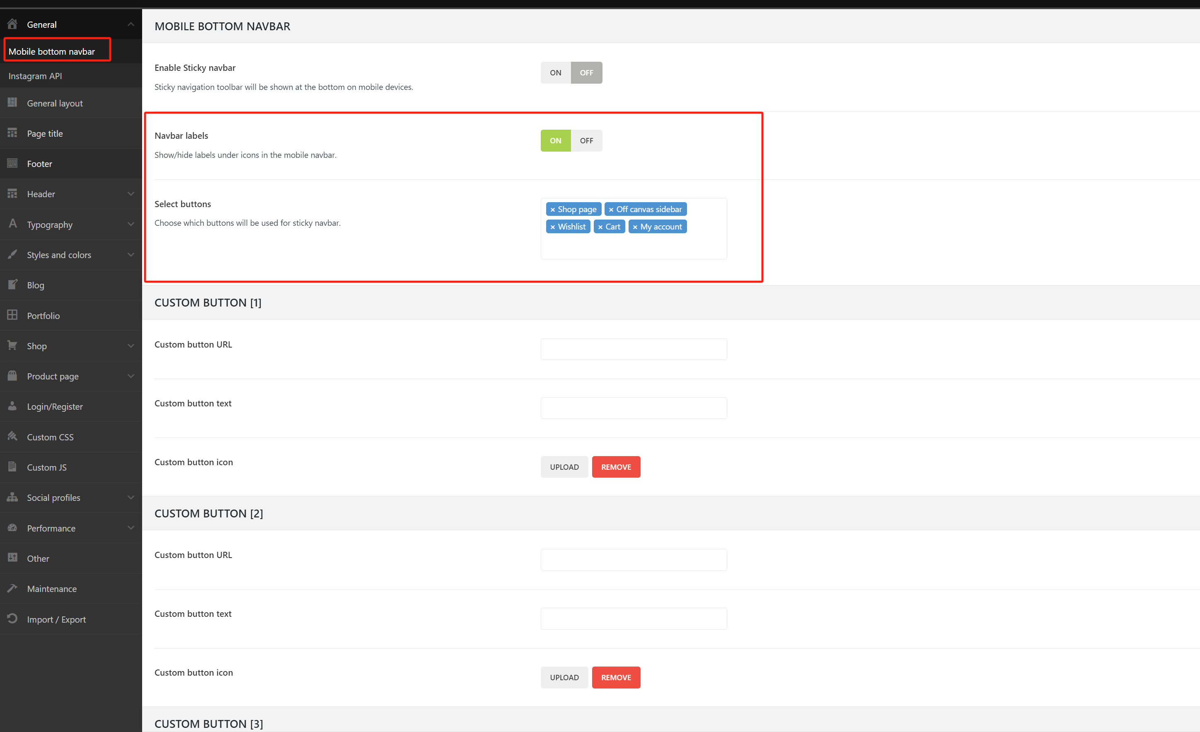Click the Footer section icon
1200x732 pixels.
[x=12, y=163]
